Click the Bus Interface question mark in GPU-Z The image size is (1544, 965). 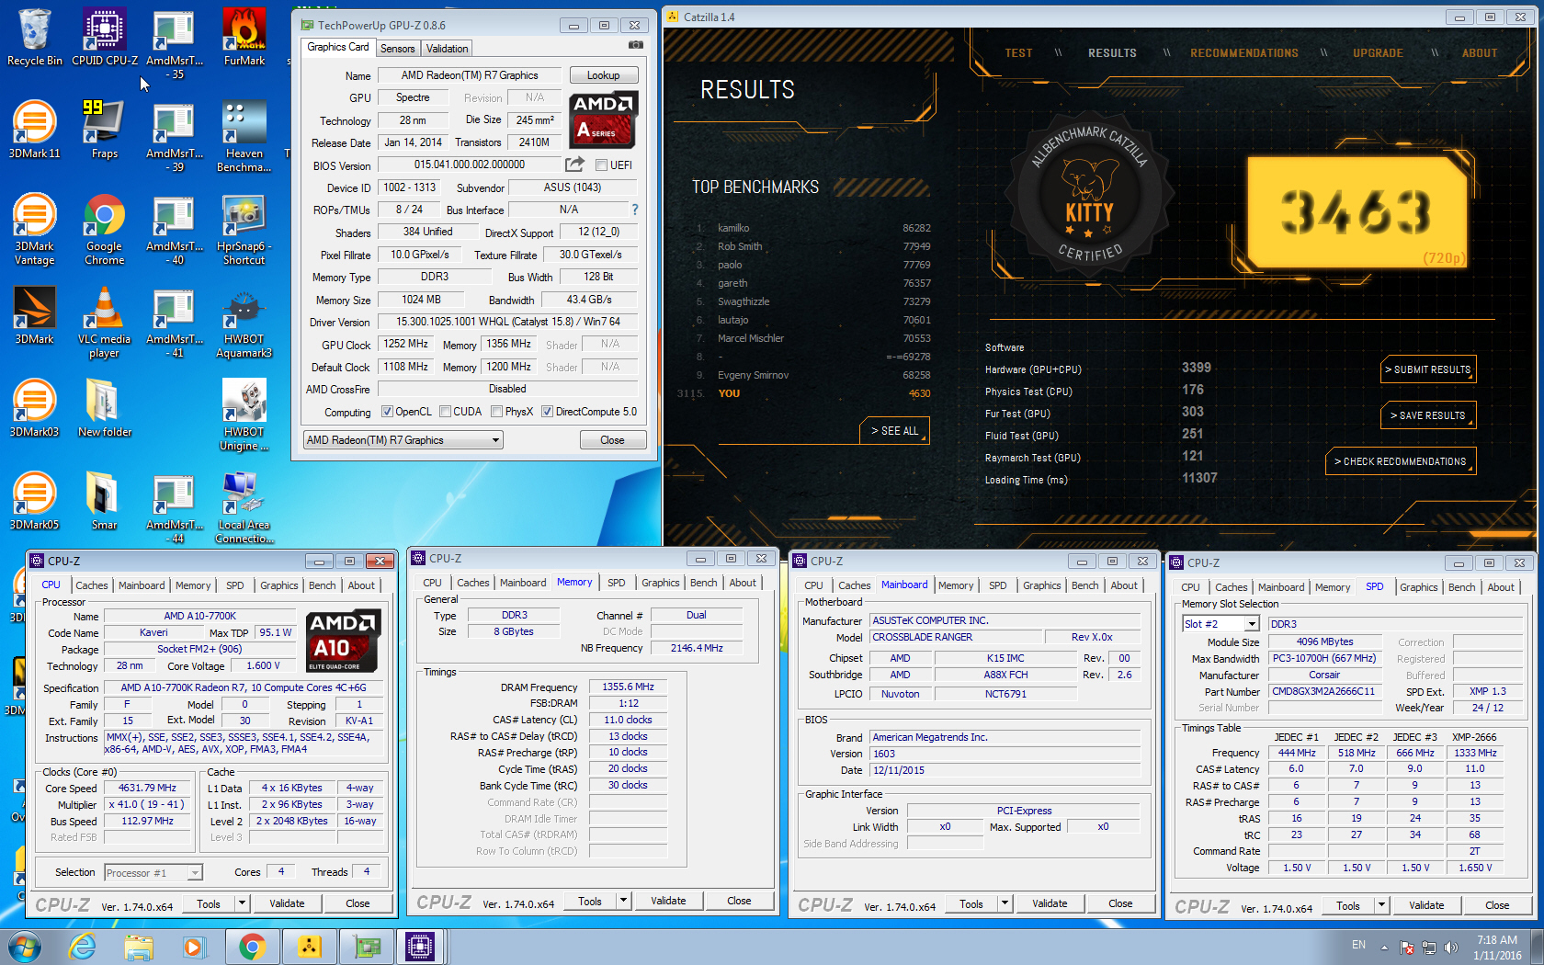[x=634, y=210]
